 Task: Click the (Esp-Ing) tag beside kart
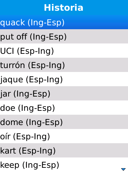point(37,151)
